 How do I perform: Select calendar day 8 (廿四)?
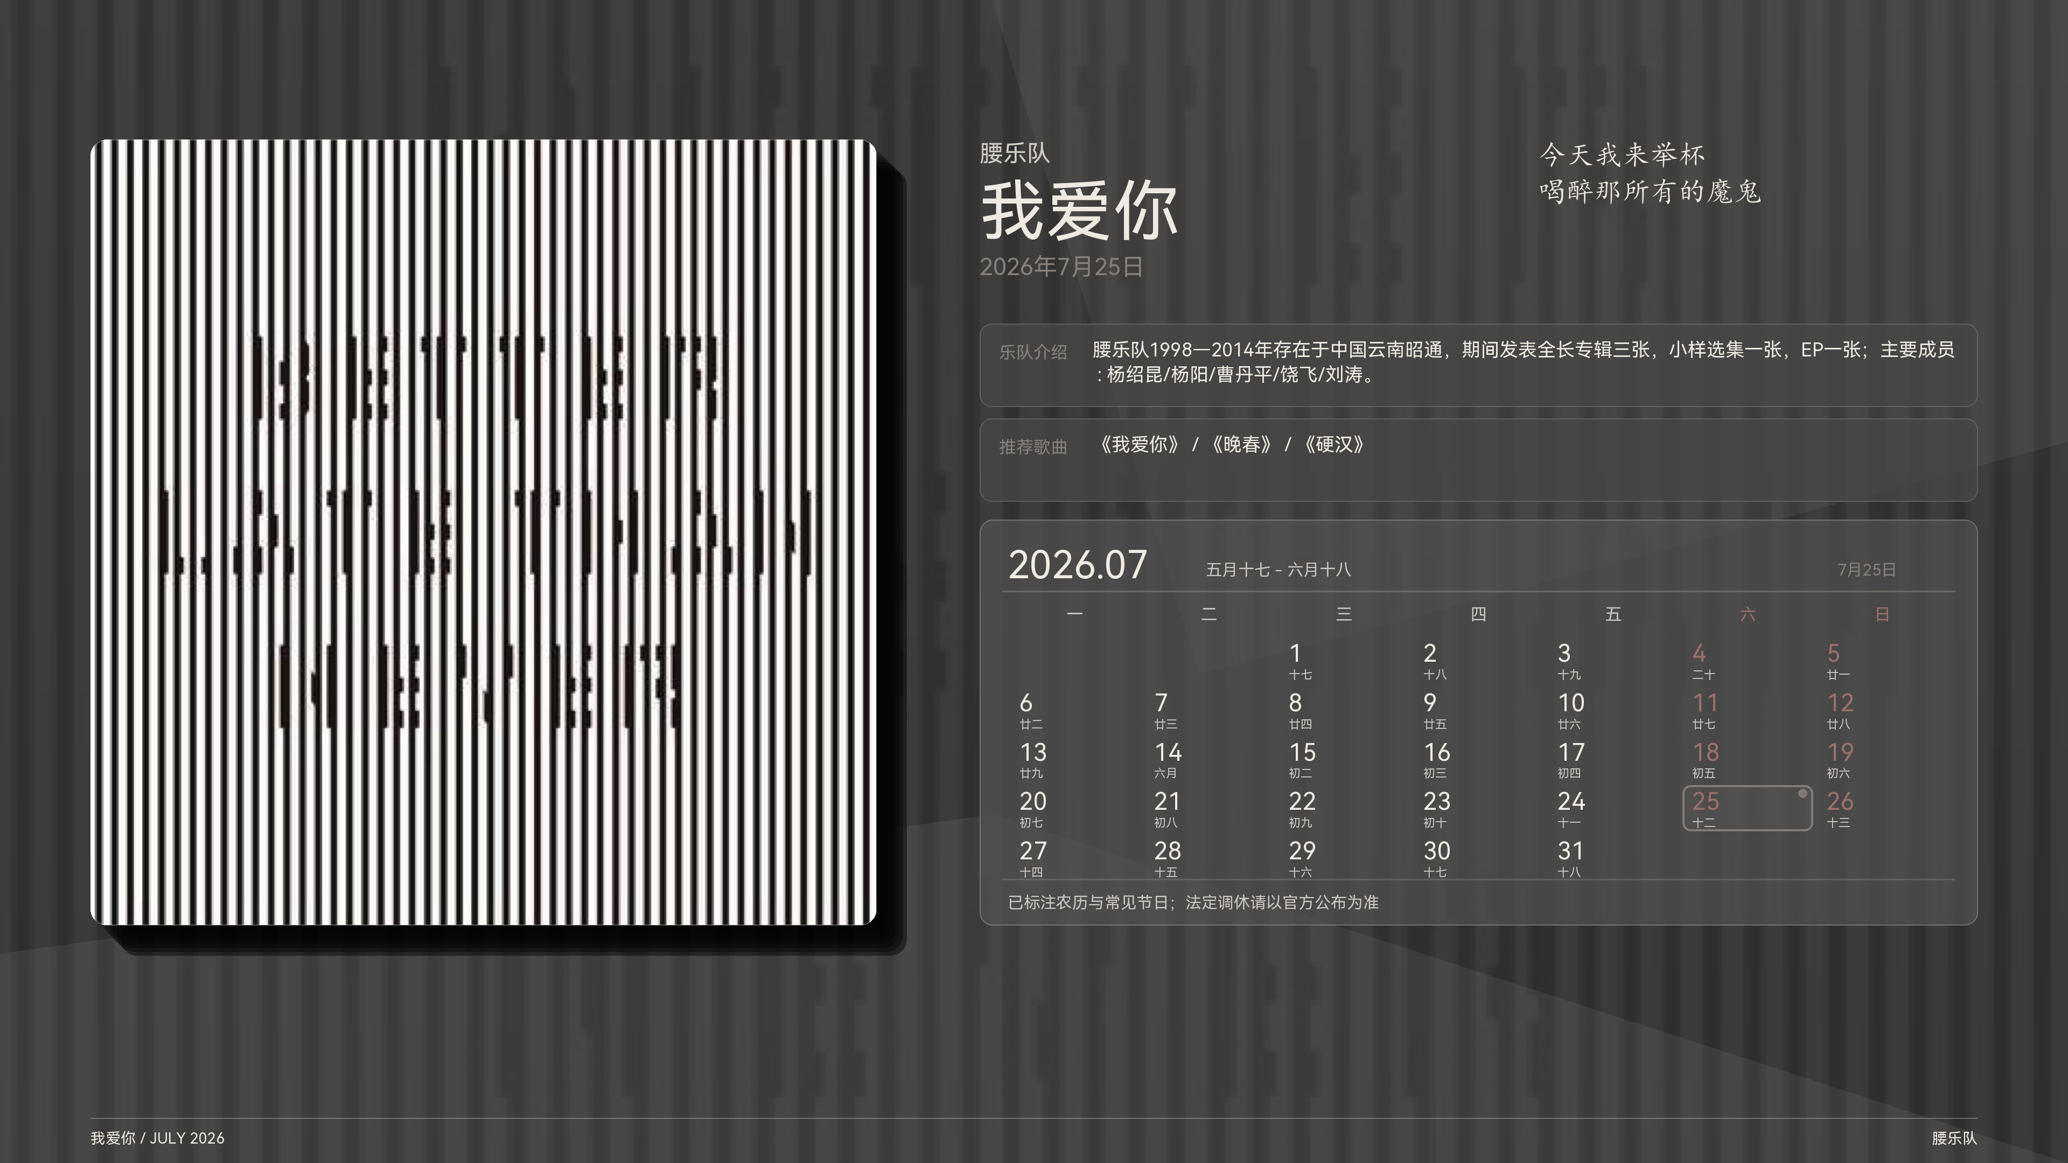pyautogui.click(x=1301, y=710)
